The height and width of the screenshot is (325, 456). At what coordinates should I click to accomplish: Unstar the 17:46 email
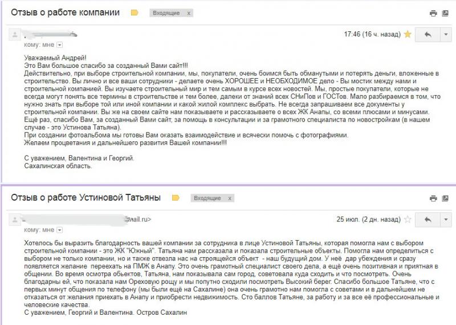tap(408, 34)
